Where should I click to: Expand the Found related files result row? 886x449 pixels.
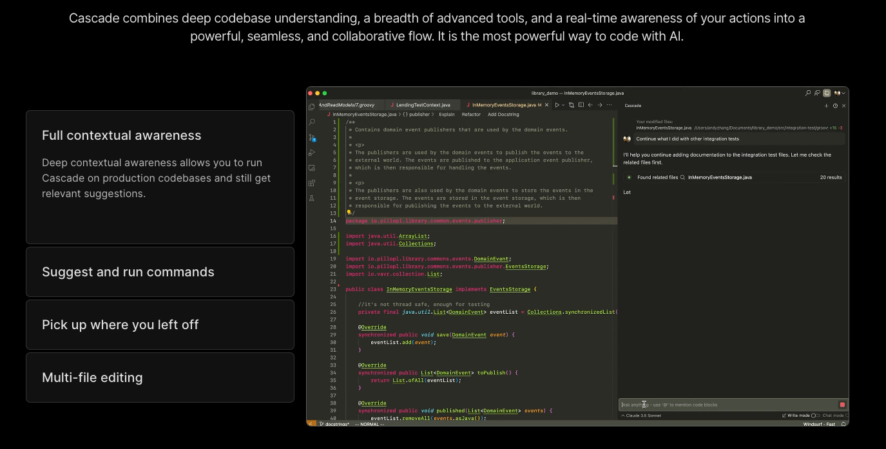734,177
